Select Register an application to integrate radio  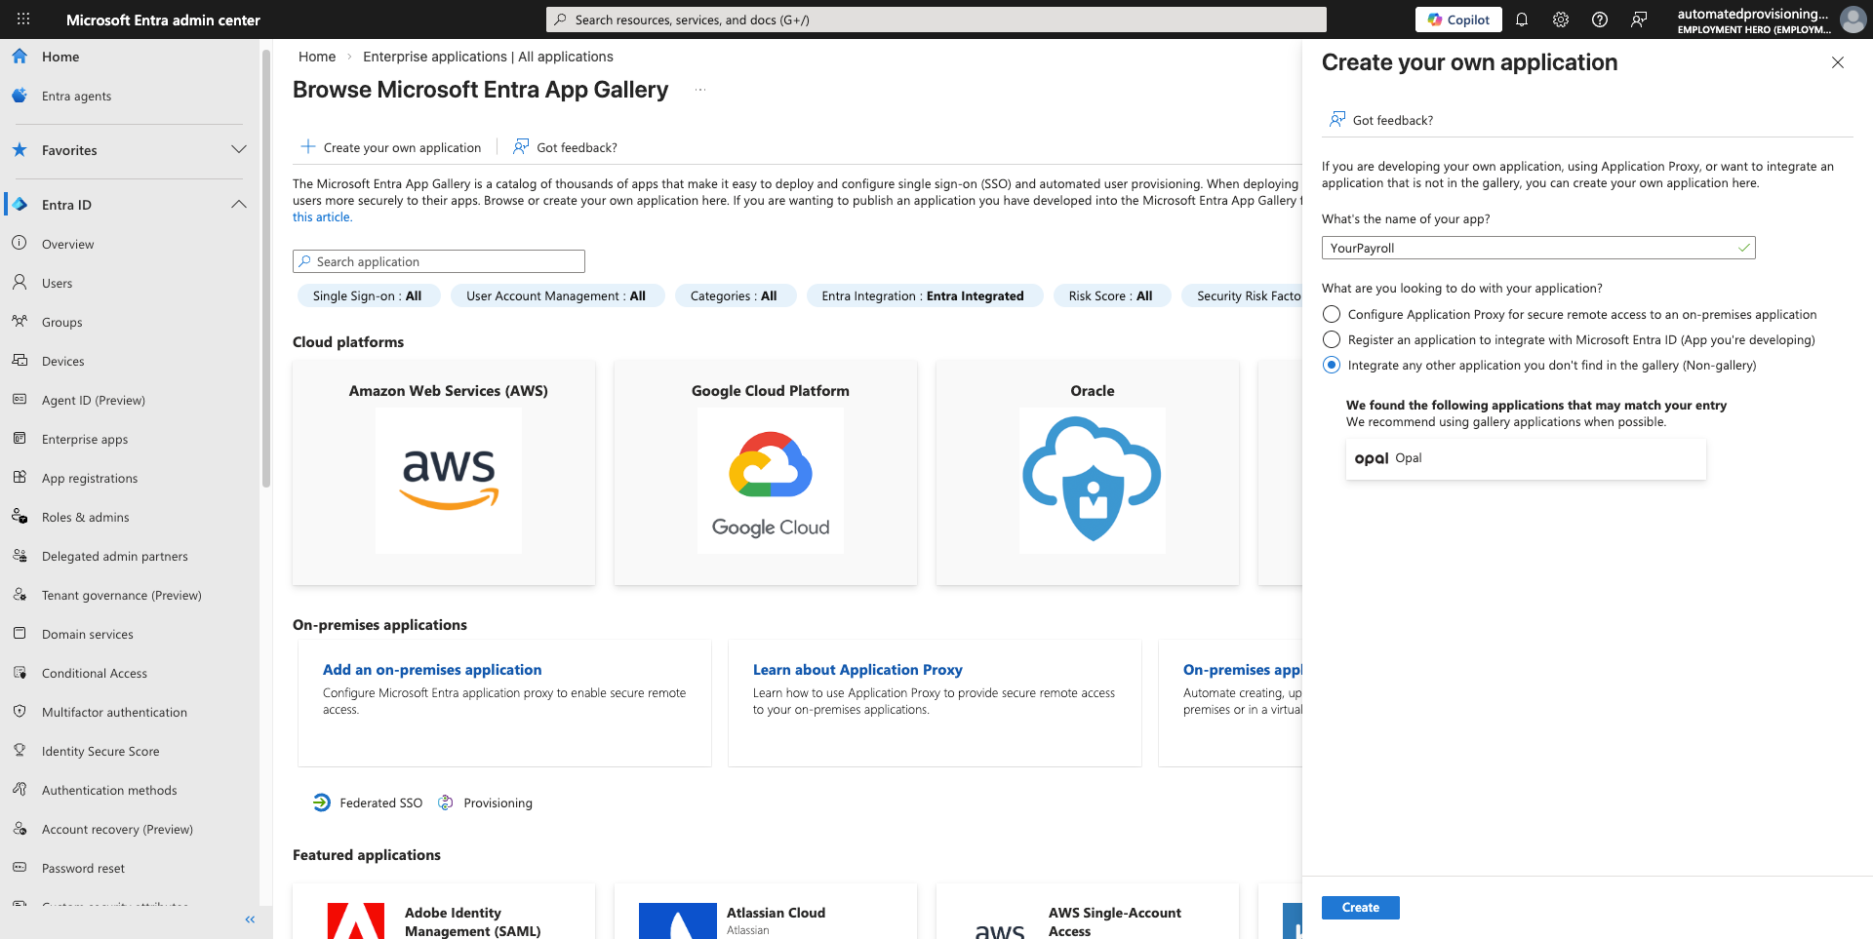click(x=1332, y=339)
